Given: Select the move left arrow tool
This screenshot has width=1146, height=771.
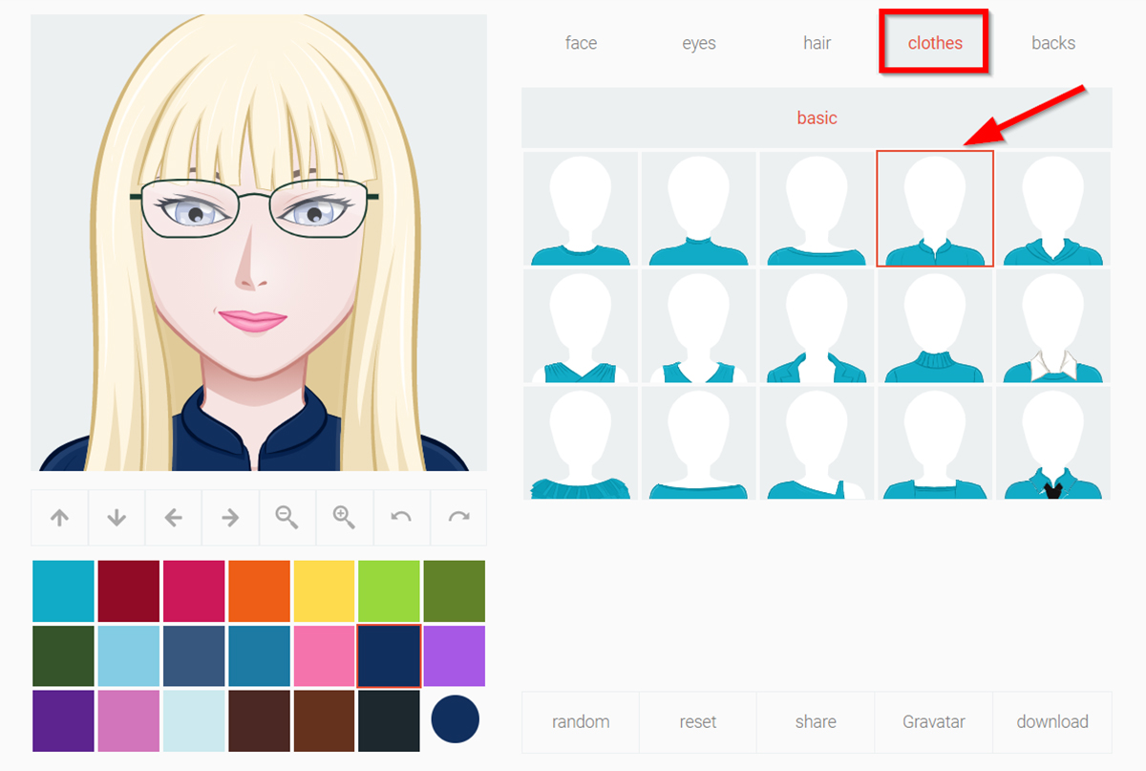Looking at the screenshot, I should [x=173, y=517].
